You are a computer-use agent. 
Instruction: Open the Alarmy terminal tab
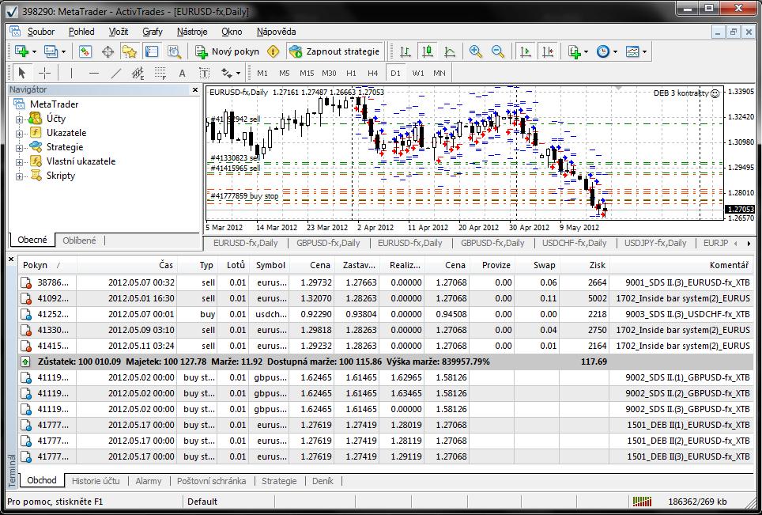pos(149,481)
